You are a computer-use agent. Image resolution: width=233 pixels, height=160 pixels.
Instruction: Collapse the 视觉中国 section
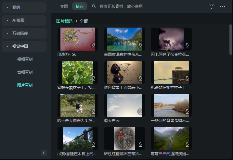(24, 46)
